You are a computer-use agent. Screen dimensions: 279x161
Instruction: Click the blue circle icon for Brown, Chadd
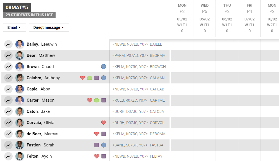pyautogui.click(x=104, y=67)
